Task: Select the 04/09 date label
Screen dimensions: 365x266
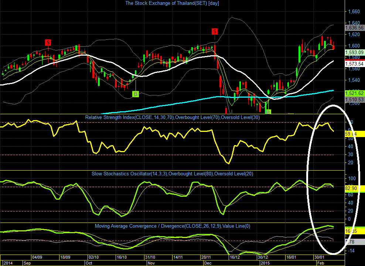Action: (x=37, y=257)
